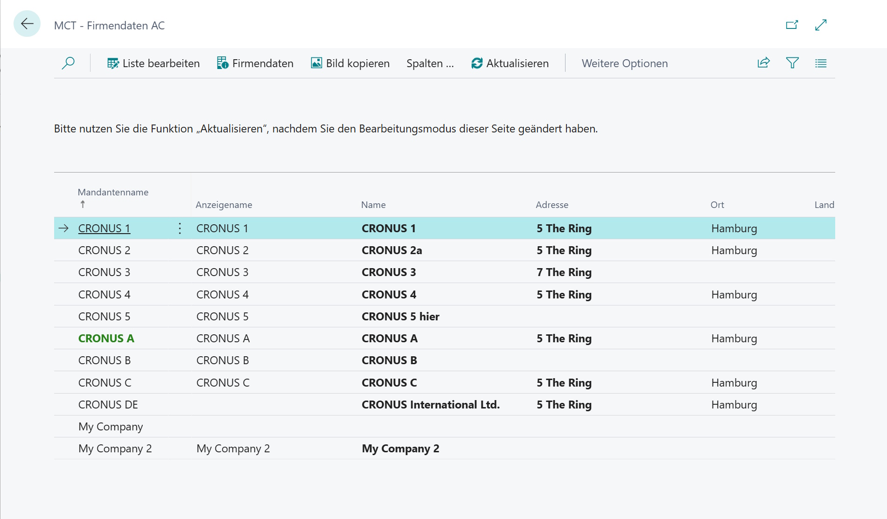
Task: Open Weitere Optionen menu
Action: coord(624,63)
